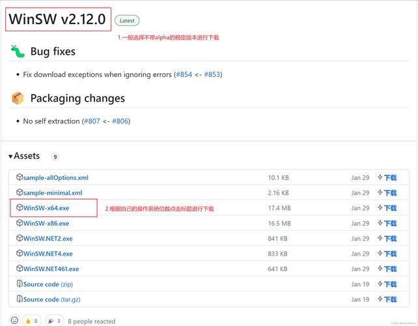This screenshot has width=418, height=326.
Task: Click the lightning icon in WinSW.NET461.exe row
Action: pos(380,269)
